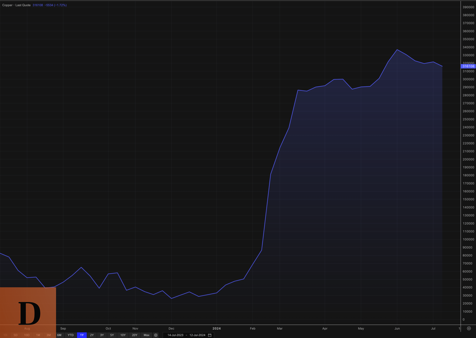
Task: Click the 2024 time axis label
Action: point(217,329)
